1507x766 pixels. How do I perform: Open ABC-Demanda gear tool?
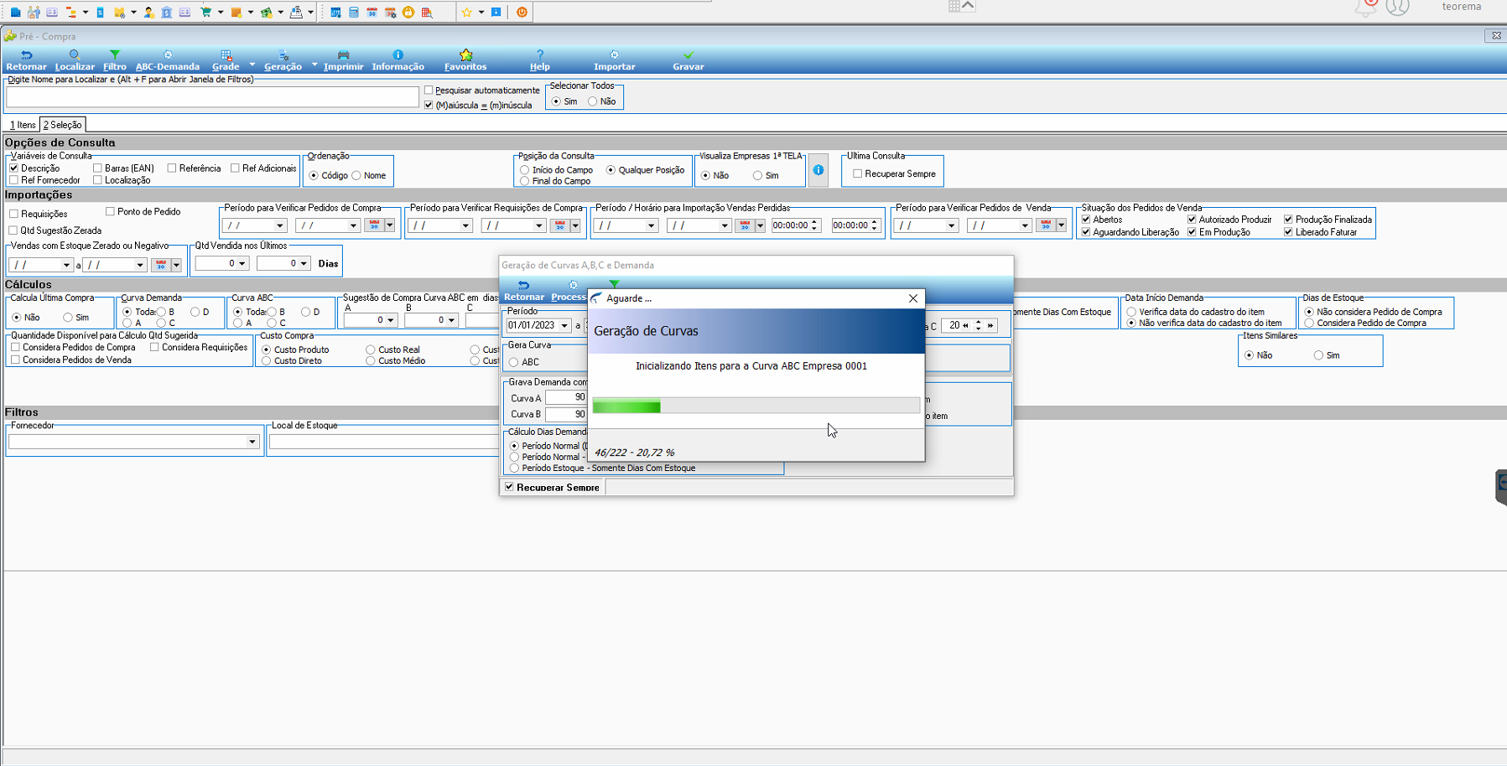168,55
